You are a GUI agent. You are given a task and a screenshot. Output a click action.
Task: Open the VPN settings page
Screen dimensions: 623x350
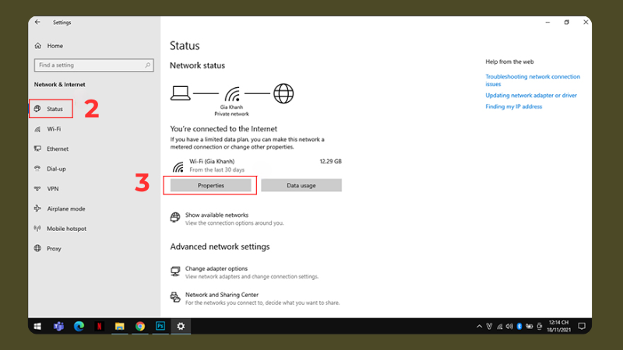(x=52, y=189)
